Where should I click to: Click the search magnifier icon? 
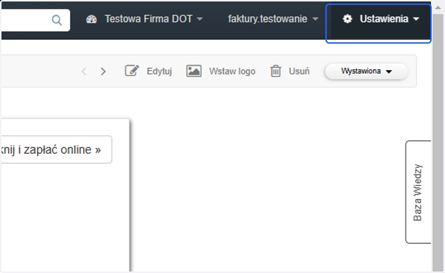pos(56,20)
